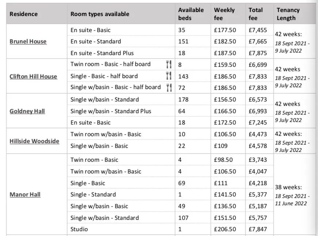
Task: Click cutlery icon beside Single Basic half board
Action: tap(169, 76)
